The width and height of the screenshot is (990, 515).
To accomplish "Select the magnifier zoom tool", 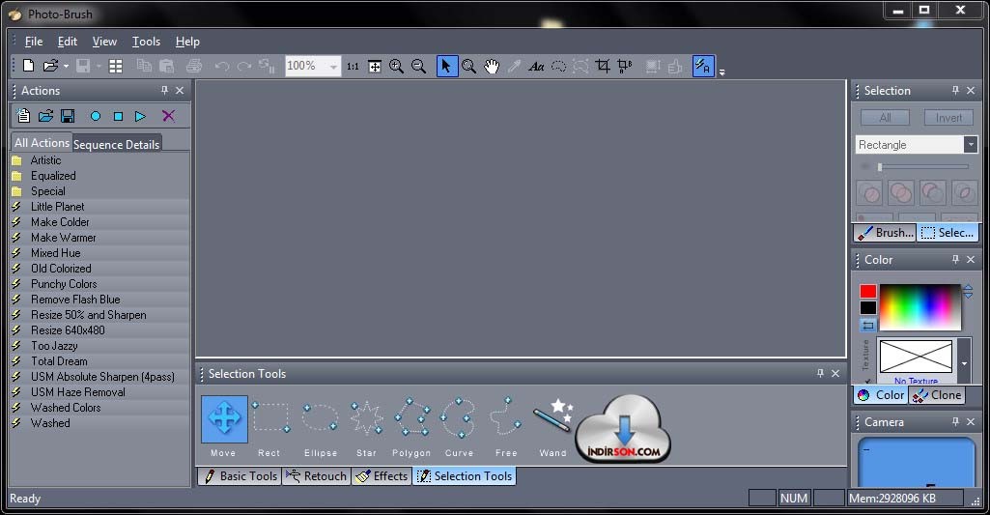I will [x=468, y=67].
